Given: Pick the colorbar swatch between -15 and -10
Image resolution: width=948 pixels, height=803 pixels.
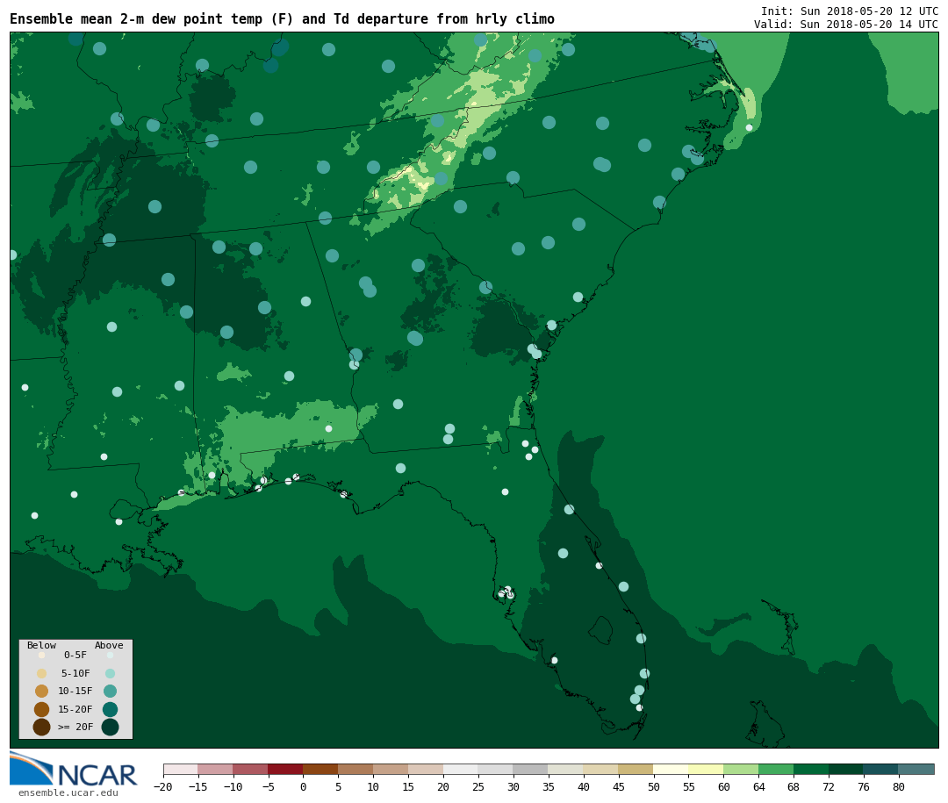Looking at the screenshot, I should click(x=215, y=769).
